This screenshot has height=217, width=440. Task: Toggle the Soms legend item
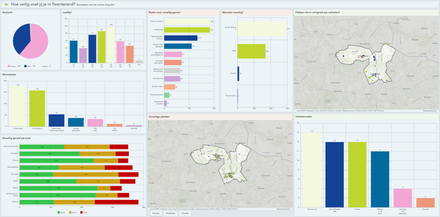pos(72,213)
